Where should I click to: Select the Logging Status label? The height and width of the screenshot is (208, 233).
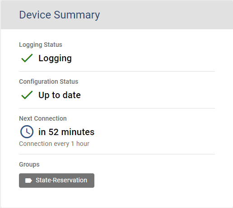click(41, 45)
